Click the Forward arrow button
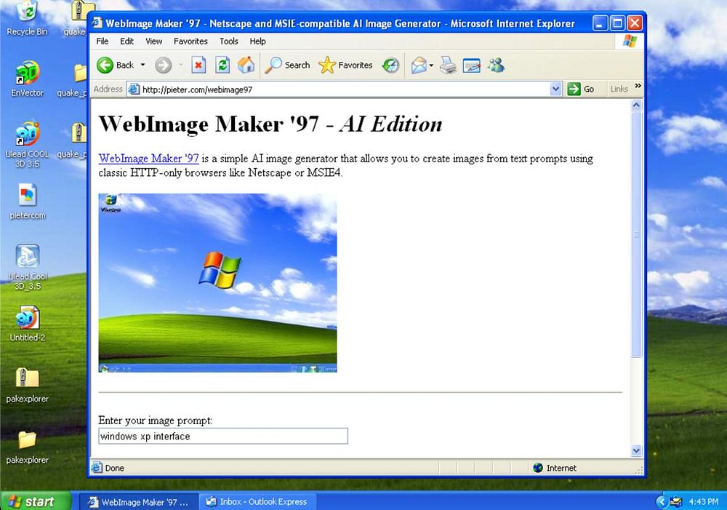Screen dimensions: 727x510 pos(163,65)
